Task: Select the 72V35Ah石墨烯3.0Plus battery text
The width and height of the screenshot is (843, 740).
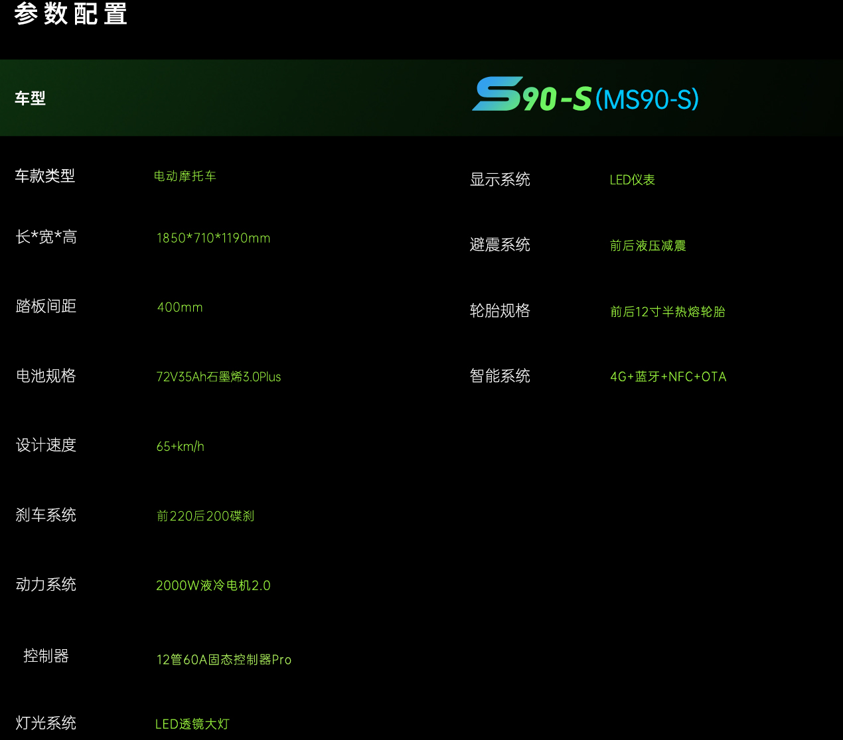Action: pos(218,377)
